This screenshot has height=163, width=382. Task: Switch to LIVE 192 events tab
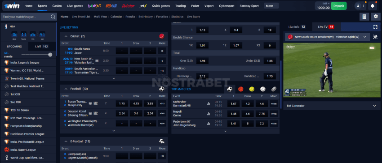42,47
